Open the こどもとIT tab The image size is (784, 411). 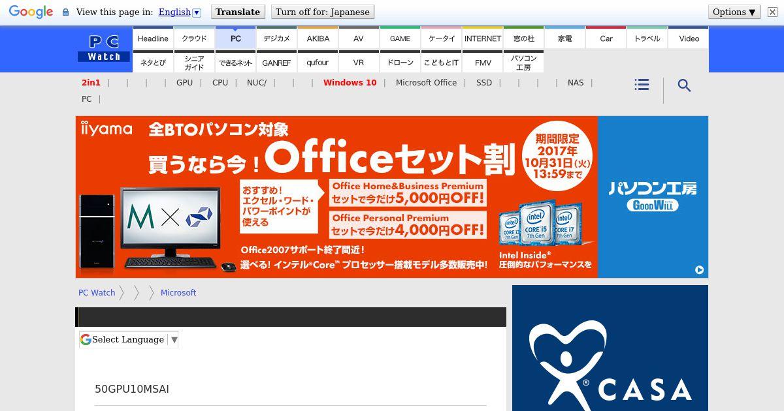[x=441, y=62]
